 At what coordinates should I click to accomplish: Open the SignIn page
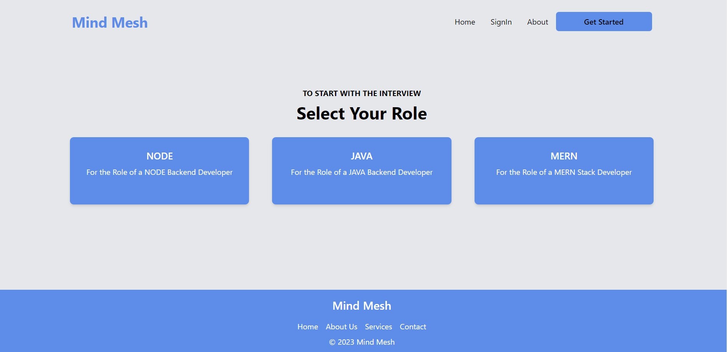pos(501,22)
